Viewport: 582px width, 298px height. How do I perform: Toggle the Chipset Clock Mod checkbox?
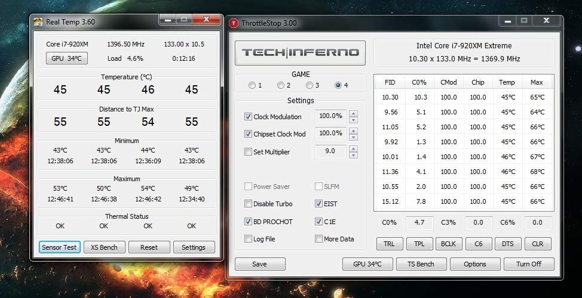(x=248, y=134)
